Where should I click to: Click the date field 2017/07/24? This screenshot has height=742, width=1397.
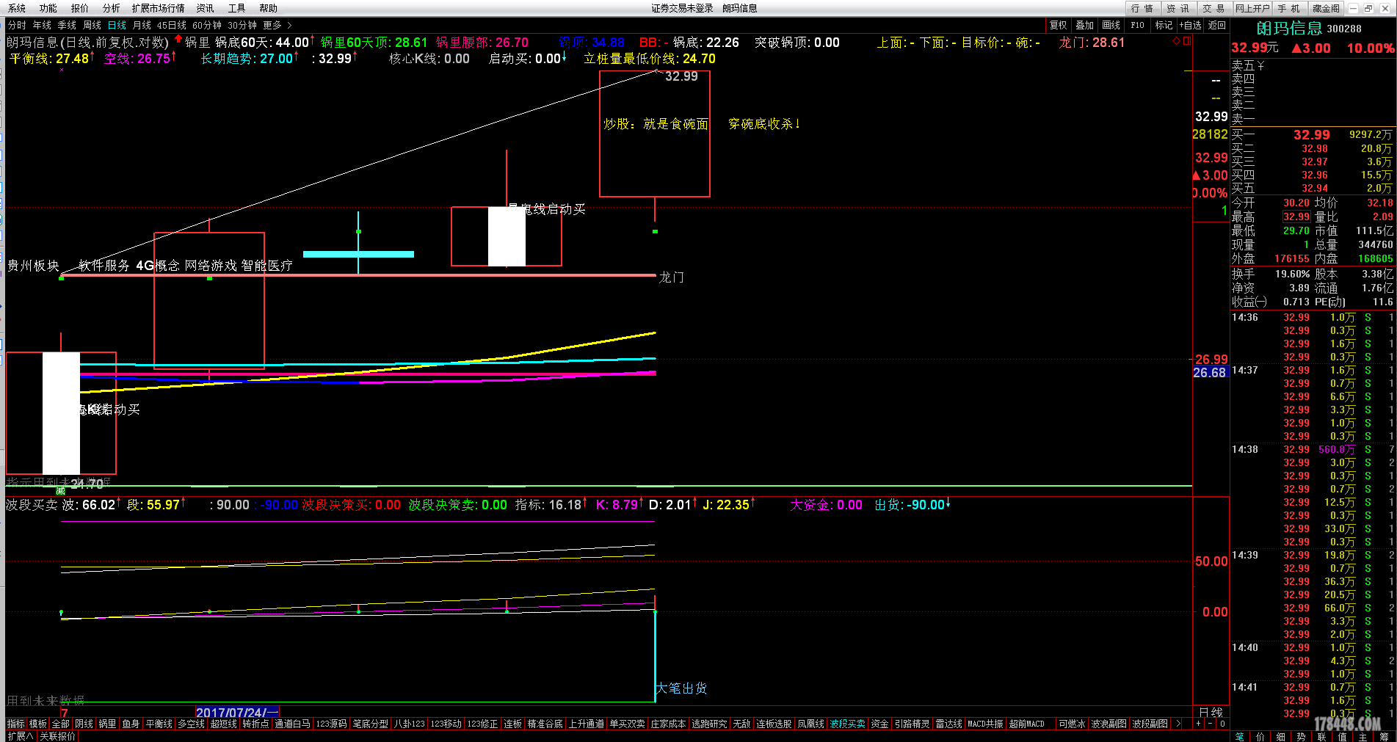[x=237, y=712]
